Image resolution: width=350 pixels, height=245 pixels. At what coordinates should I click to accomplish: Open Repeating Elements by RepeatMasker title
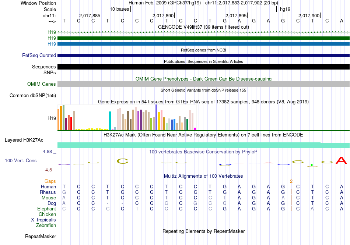[x=203, y=231]
